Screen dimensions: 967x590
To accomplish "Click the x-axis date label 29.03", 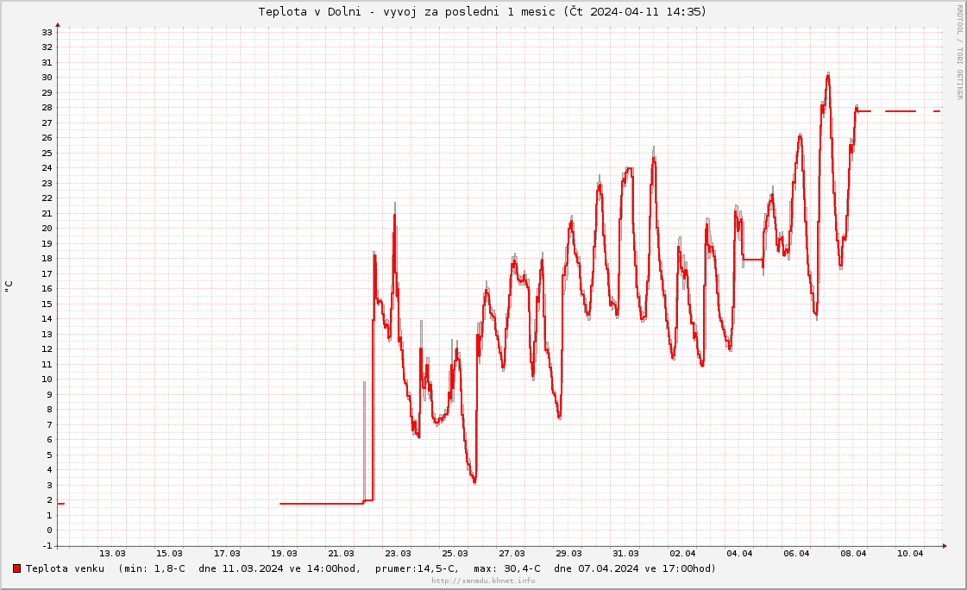I will click(568, 554).
